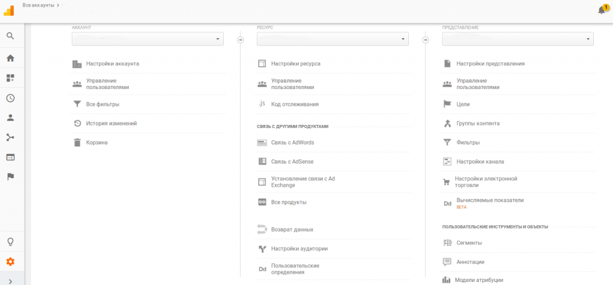The height and width of the screenshot is (285, 613).
Task: Open Настройки аккаунта
Action: tap(113, 64)
